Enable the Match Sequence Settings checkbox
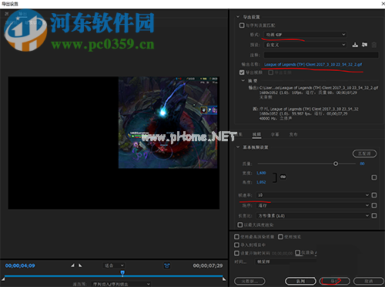Screen dimensions: 385x287 click(242, 25)
